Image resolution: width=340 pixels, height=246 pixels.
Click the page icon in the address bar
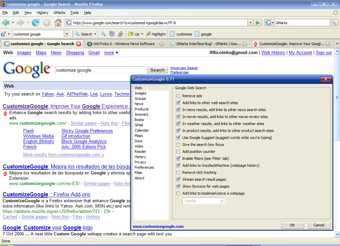(x=69, y=23)
